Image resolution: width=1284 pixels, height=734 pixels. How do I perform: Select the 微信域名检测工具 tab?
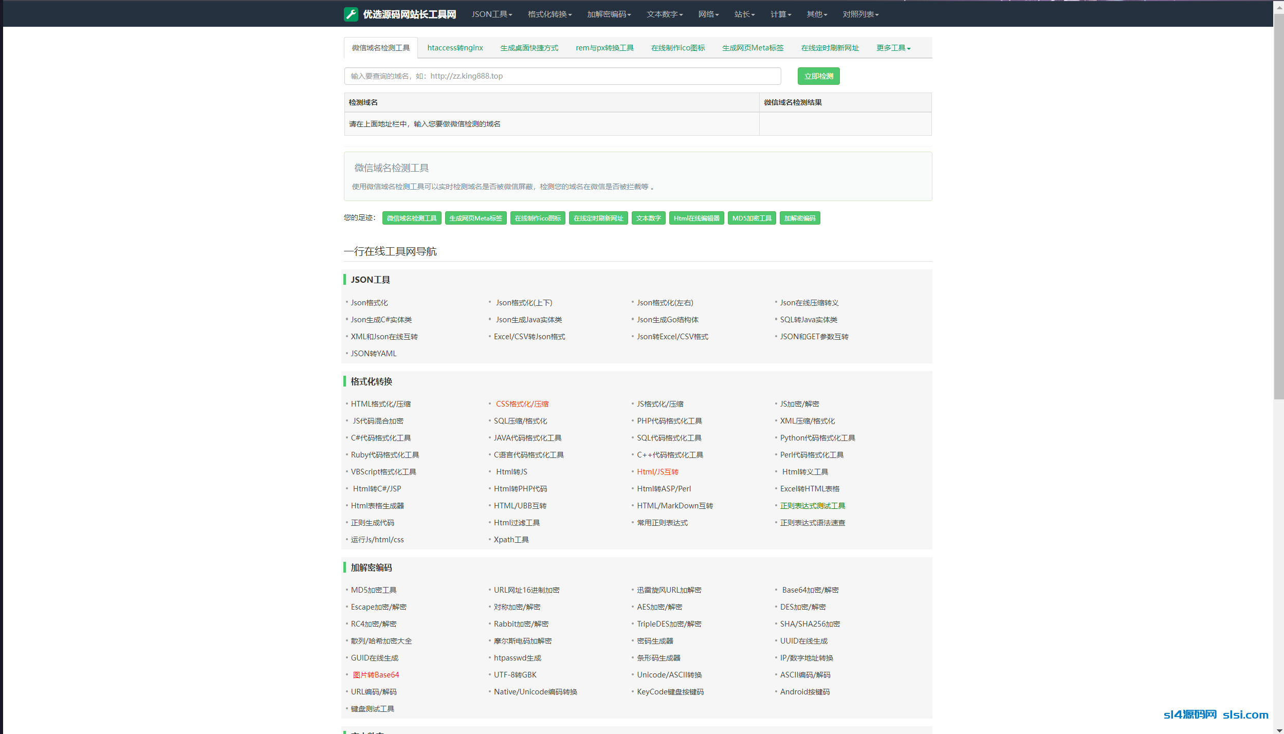pyautogui.click(x=381, y=48)
